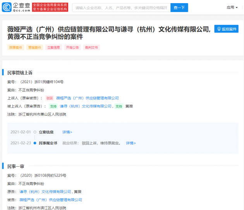Click the 查一下 search button
Image resolution: width=244 pixels, height=210 pixels.
tap(179, 8)
